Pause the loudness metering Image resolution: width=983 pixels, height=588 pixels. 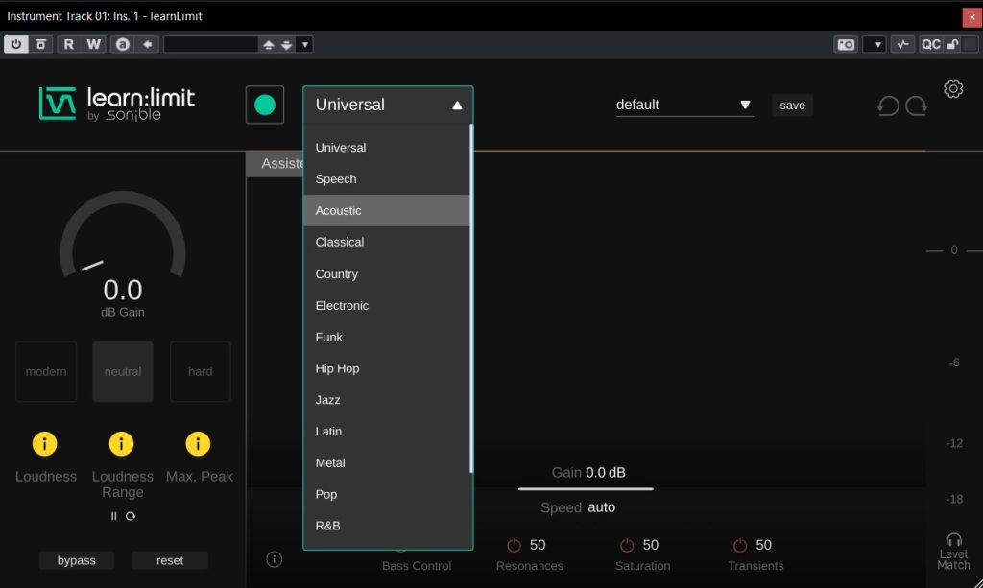(113, 516)
